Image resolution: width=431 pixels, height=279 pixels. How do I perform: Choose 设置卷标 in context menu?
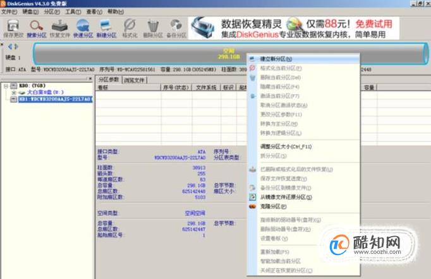click(303, 239)
